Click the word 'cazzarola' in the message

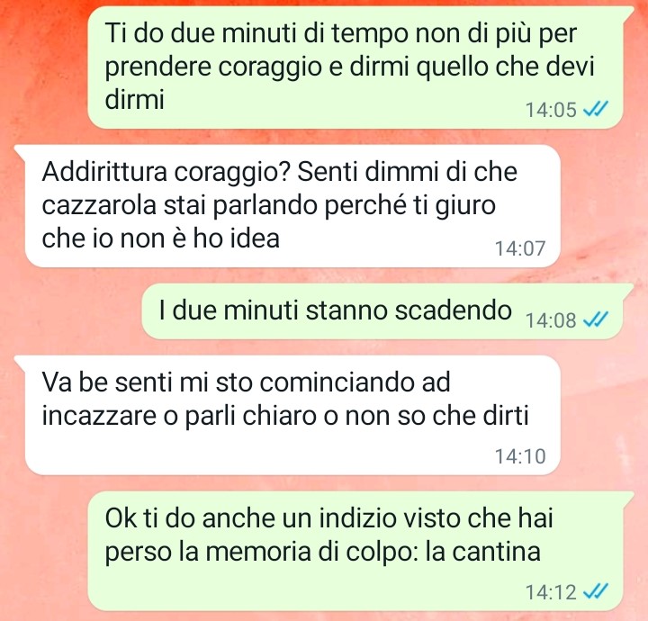99,205
